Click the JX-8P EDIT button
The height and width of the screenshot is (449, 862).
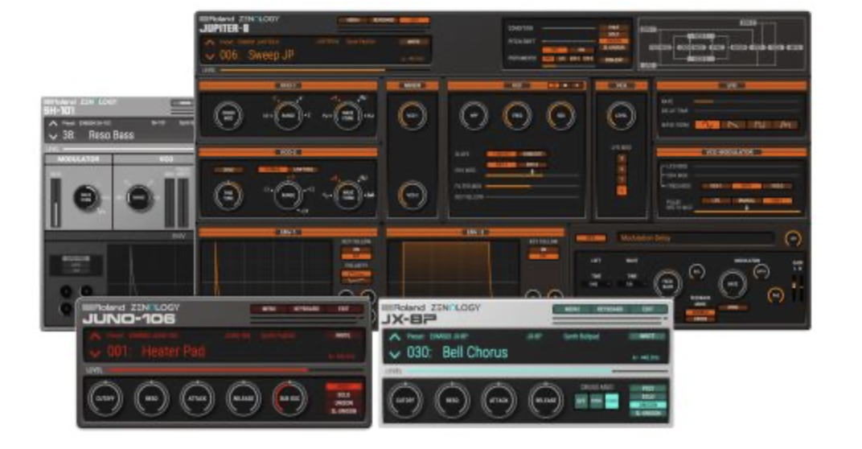[650, 309]
